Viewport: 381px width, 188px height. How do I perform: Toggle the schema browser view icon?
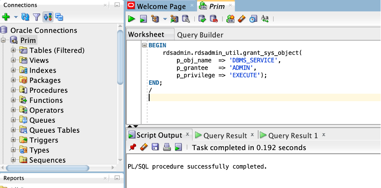coord(48,17)
